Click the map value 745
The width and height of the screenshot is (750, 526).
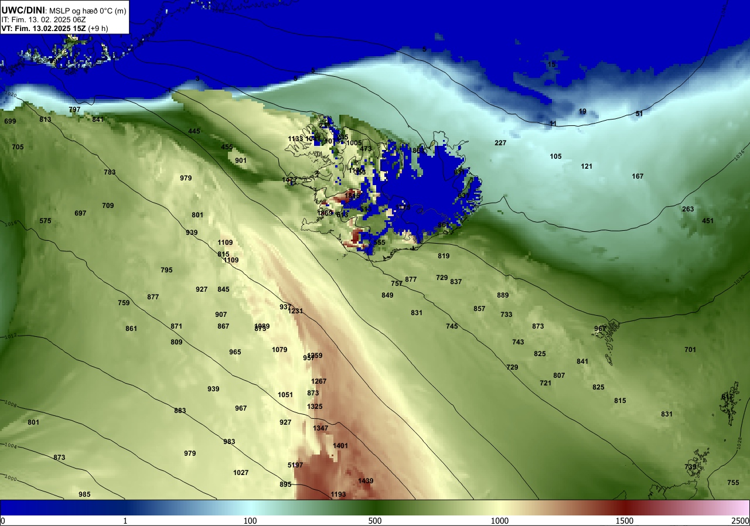point(452,326)
